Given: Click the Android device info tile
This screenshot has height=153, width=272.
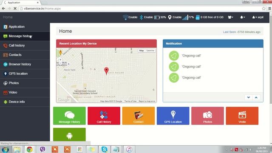Looking at the screenshot, I should click(69, 135).
